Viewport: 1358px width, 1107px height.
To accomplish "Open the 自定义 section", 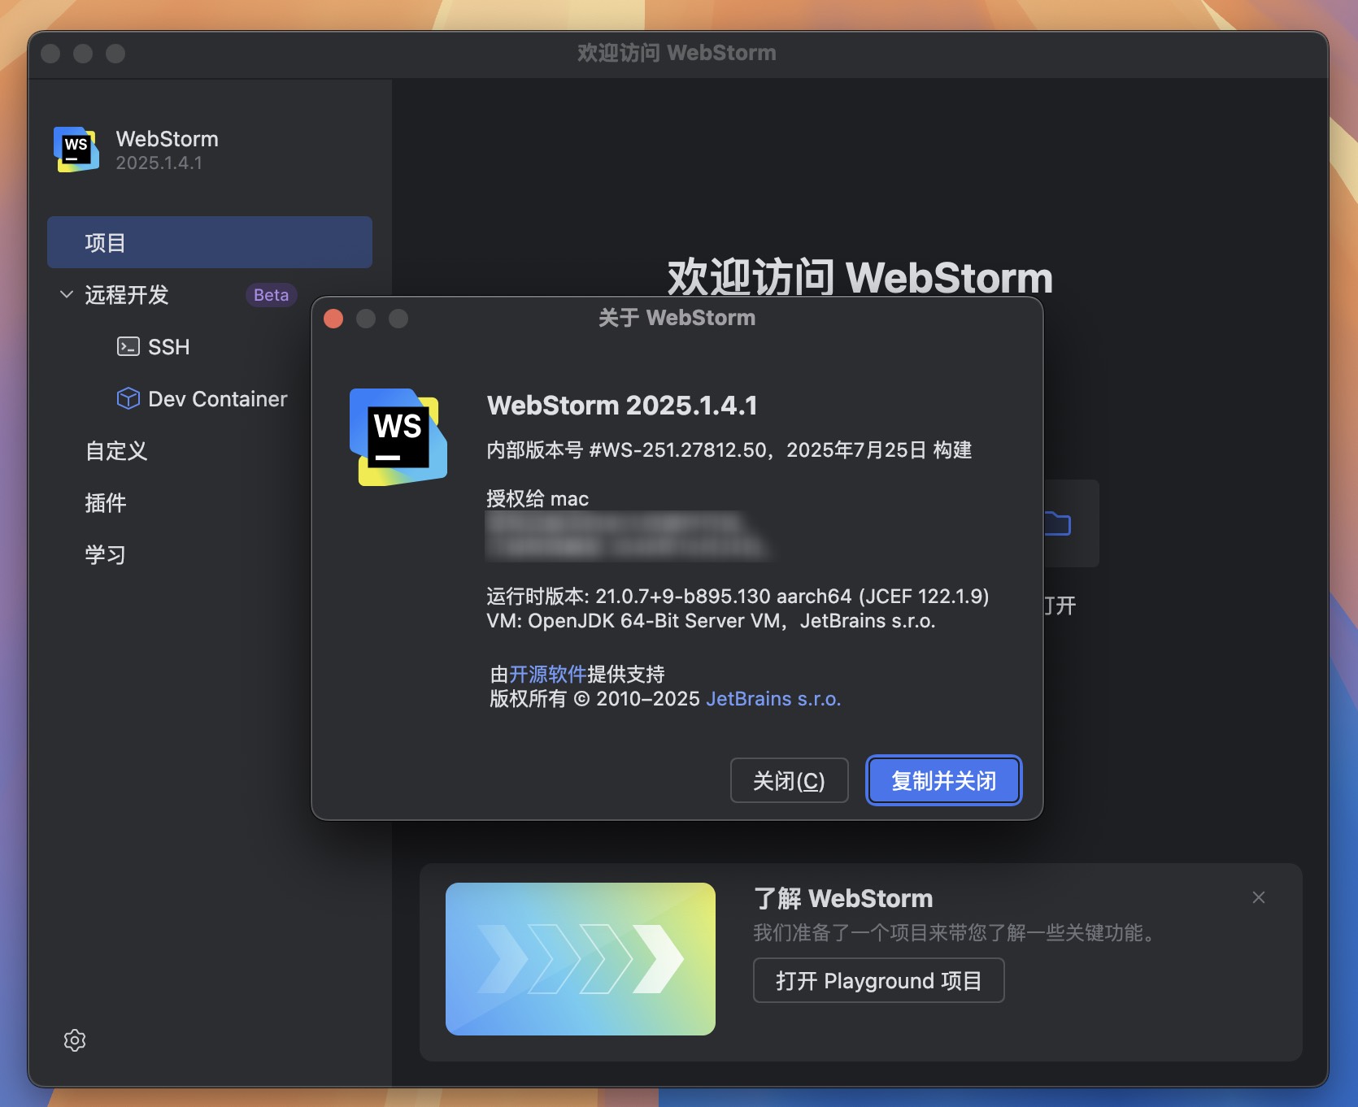I will [x=115, y=452].
